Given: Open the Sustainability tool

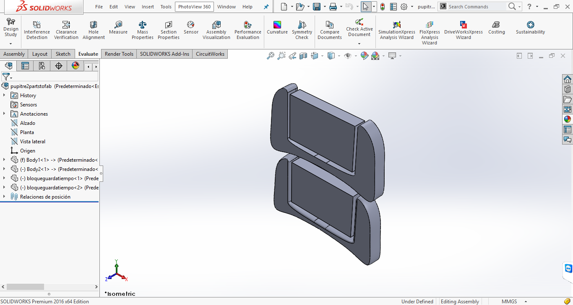Looking at the screenshot, I should (531, 28).
